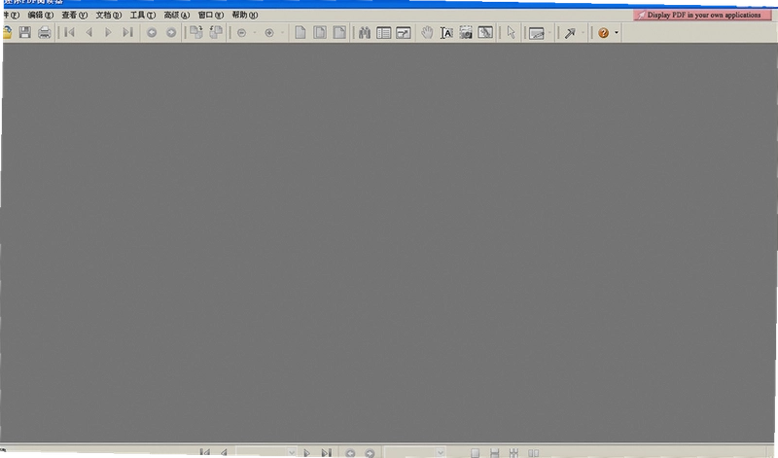This screenshot has width=778, height=458.
Task: Select the arrow cursor tool
Action: (x=512, y=33)
